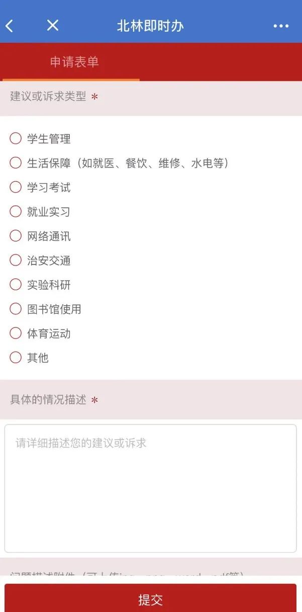302x612 pixels.
Task: Tap the 北林即时办 page title
Action: coord(150,26)
